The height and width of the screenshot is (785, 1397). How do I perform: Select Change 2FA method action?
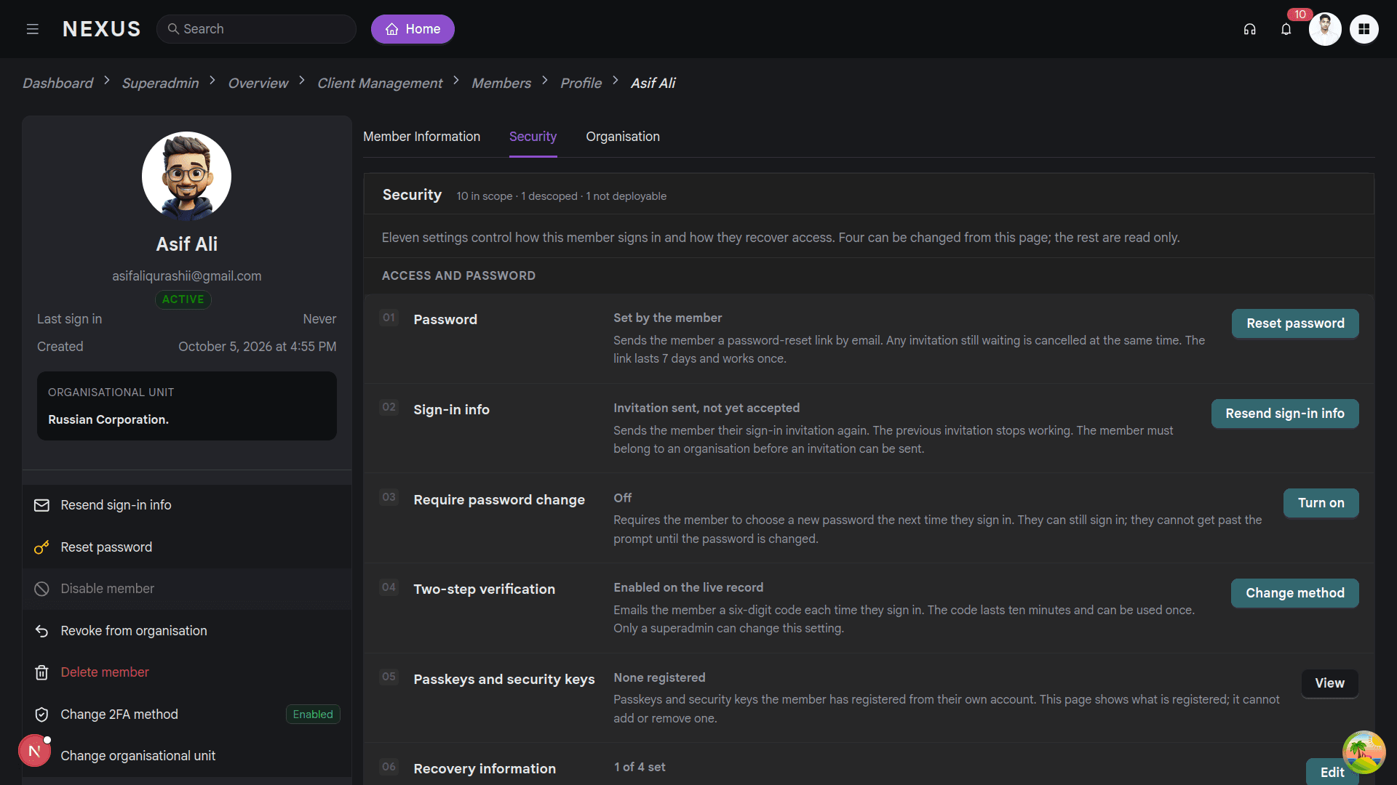[x=187, y=714]
